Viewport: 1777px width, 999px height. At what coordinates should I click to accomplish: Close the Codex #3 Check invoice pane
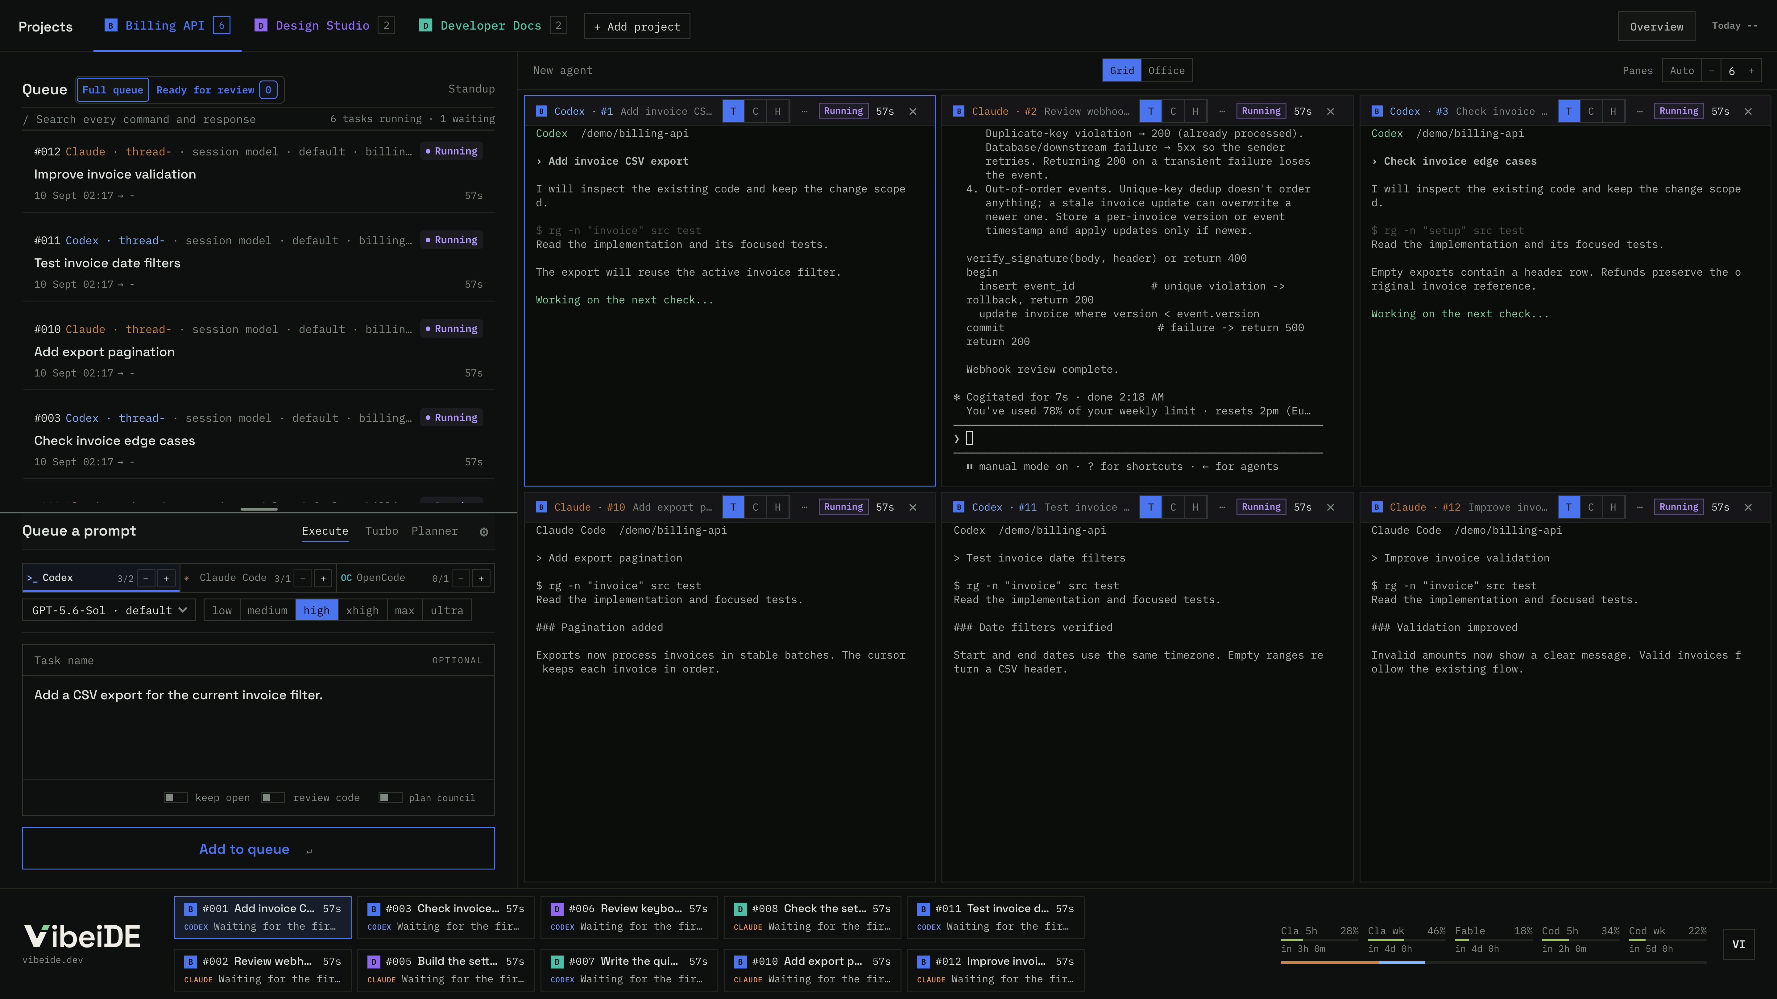pyautogui.click(x=1748, y=111)
